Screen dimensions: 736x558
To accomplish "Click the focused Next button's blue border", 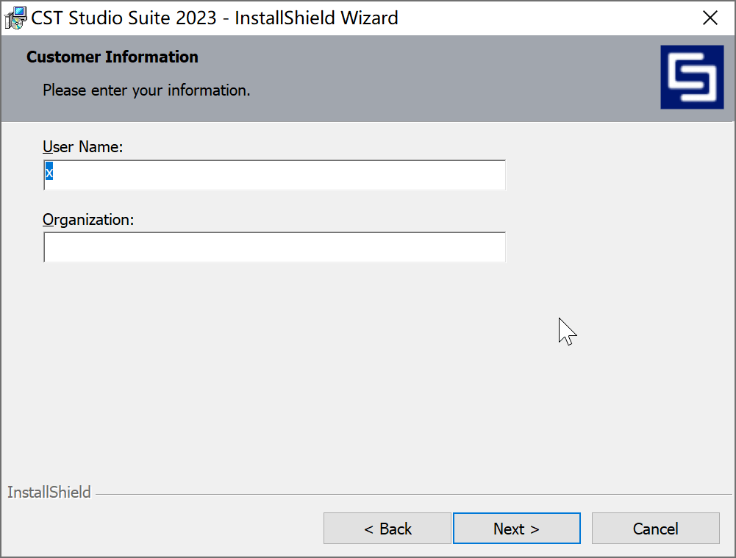I will [517, 514].
